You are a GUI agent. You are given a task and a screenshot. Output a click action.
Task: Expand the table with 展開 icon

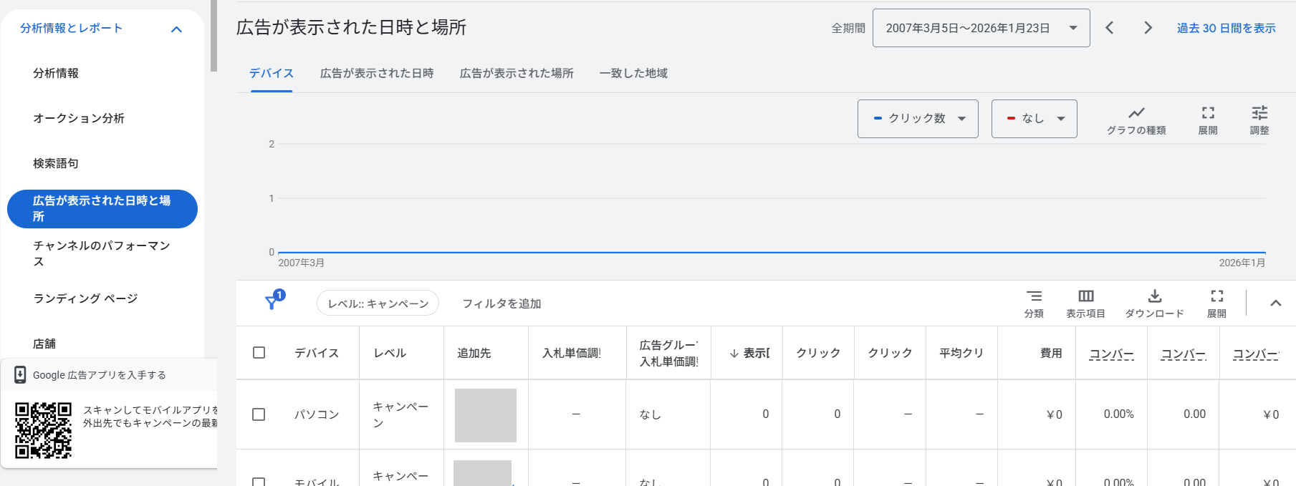coord(1216,296)
